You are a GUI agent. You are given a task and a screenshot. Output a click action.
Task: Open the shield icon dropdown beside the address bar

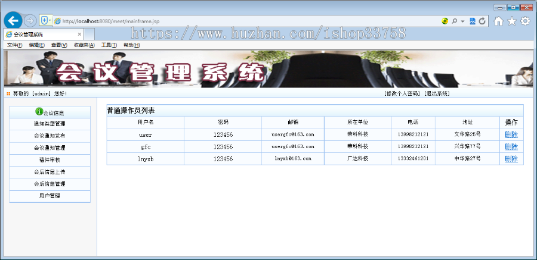[x=45, y=21]
